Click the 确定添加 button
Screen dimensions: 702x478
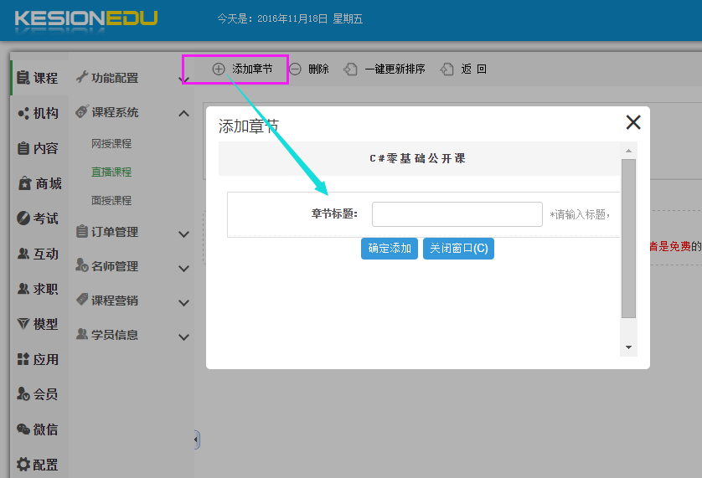tap(390, 249)
